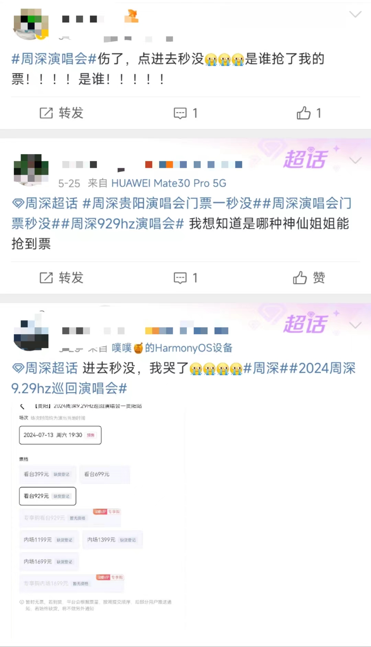
Task: Open comments on first post
Action: [x=185, y=113]
